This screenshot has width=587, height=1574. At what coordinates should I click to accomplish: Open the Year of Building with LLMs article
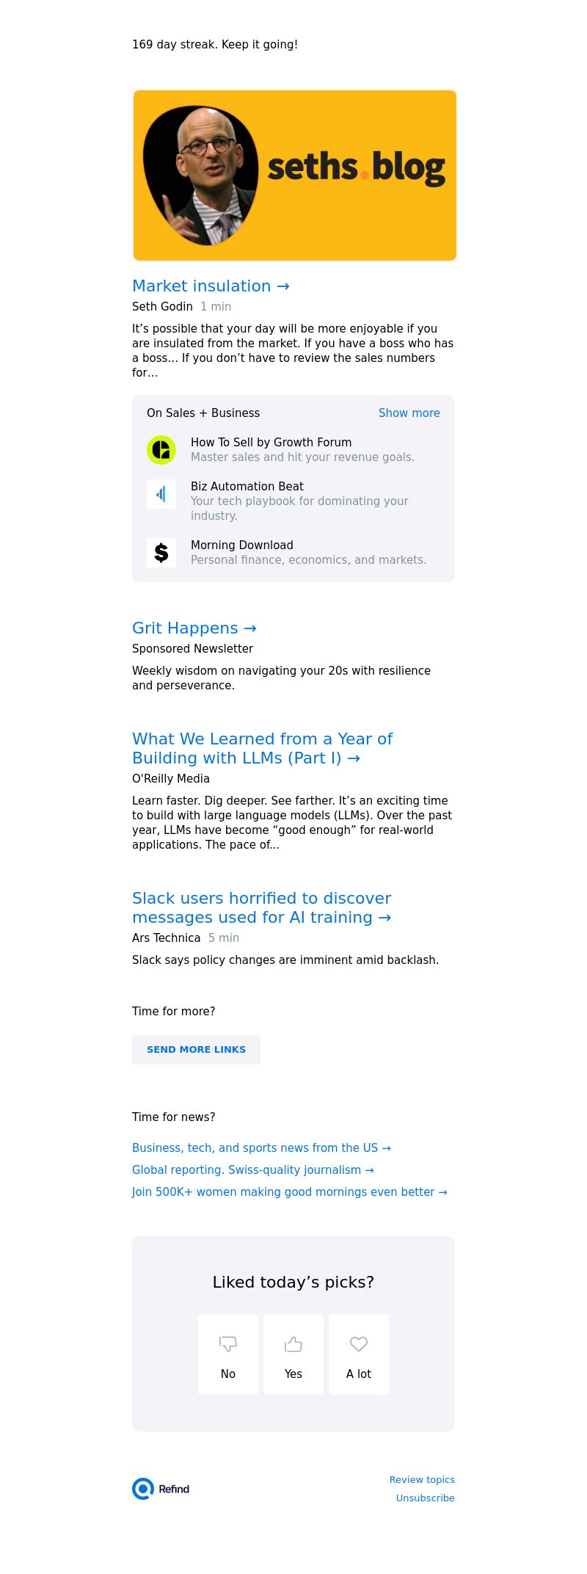click(262, 748)
